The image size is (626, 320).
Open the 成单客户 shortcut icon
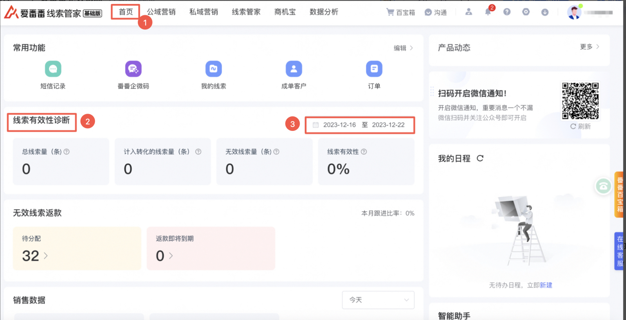(294, 69)
